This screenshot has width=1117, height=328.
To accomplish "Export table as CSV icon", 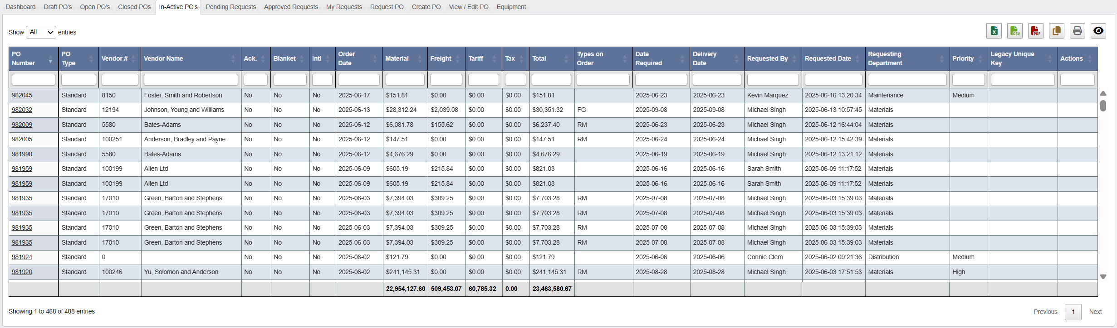I will coord(1015,31).
